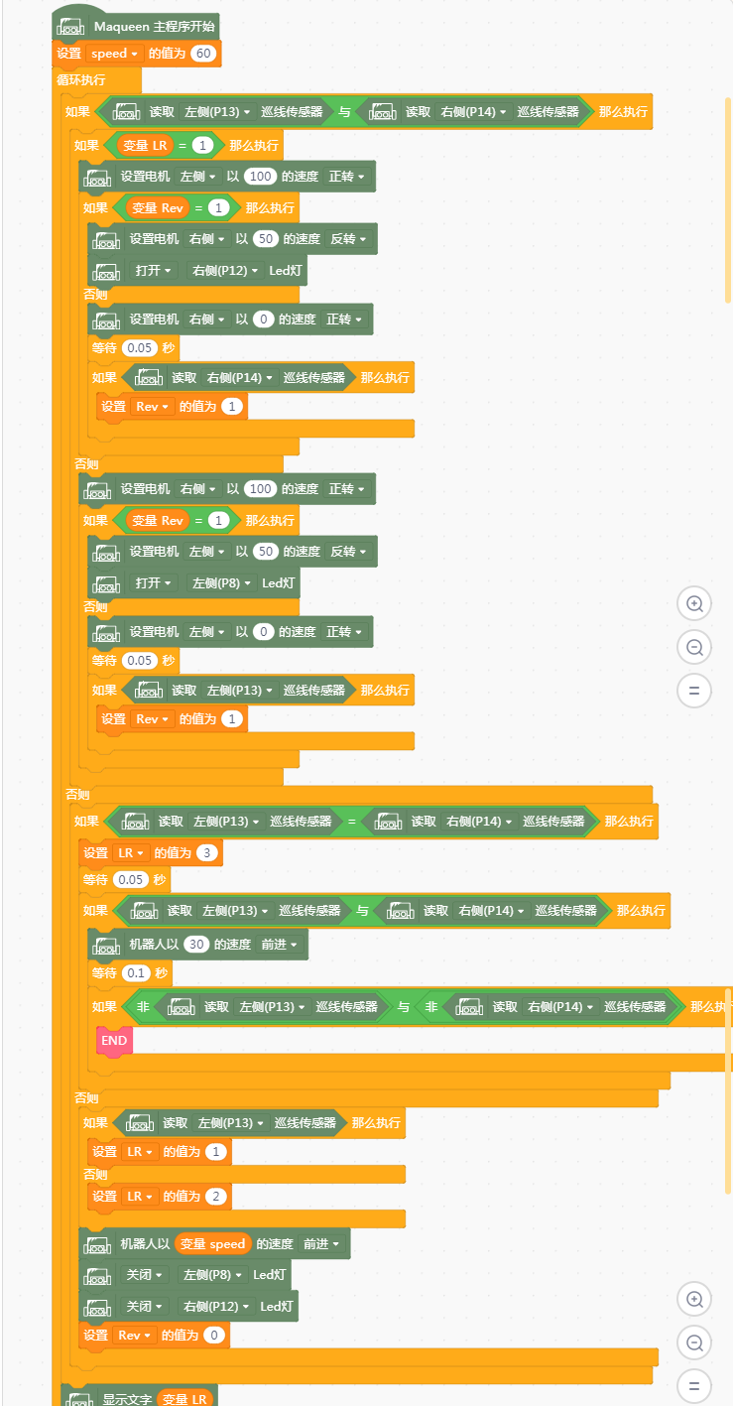
Task: Click sensor icon after the first 非 operator
Action: click(x=182, y=1007)
